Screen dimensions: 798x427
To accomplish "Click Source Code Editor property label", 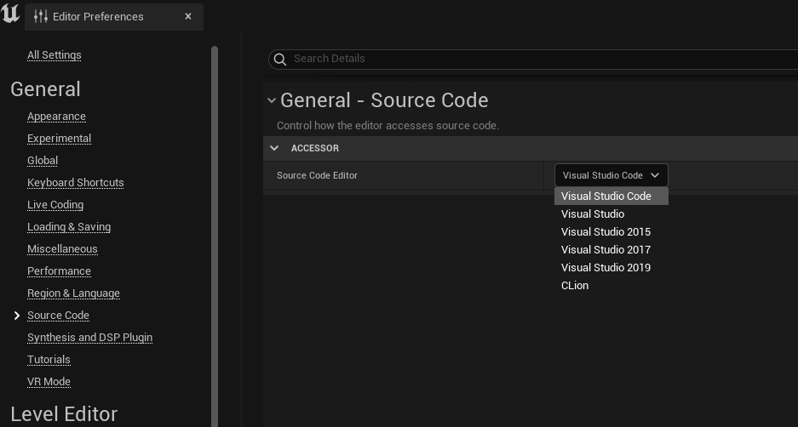I will tap(317, 175).
